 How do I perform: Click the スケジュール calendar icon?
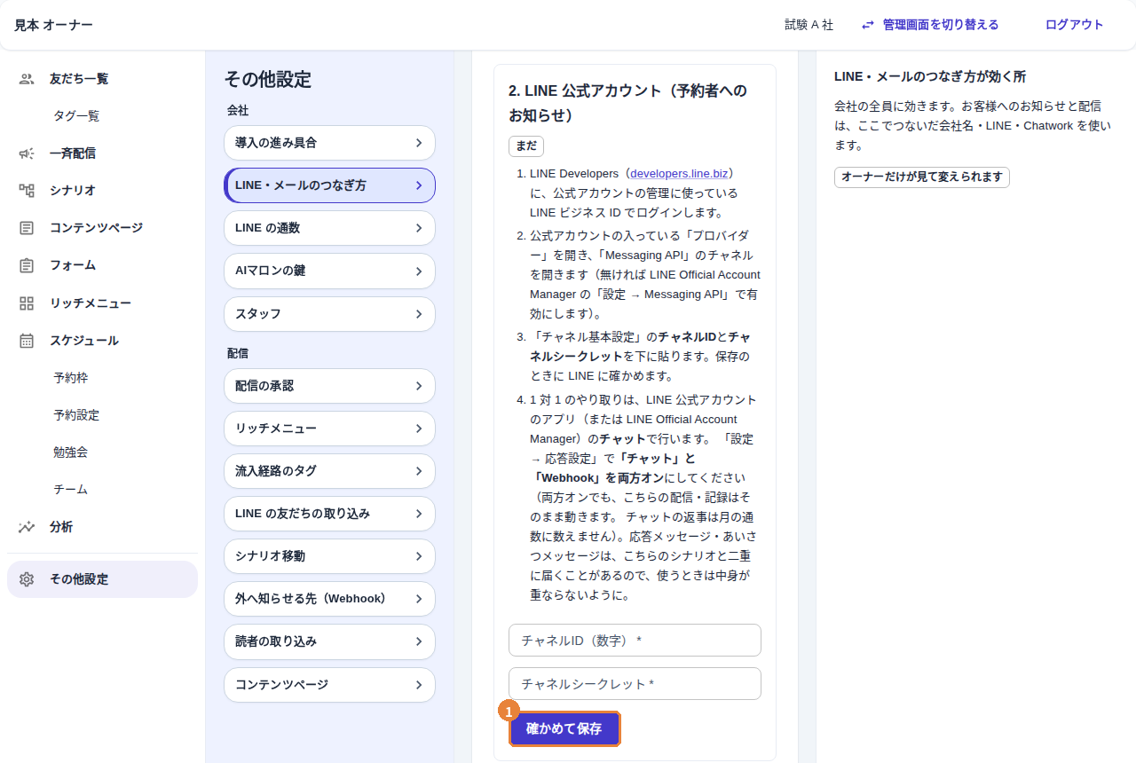point(27,341)
